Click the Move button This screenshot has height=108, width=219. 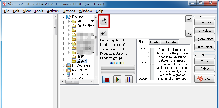(205, 61)
